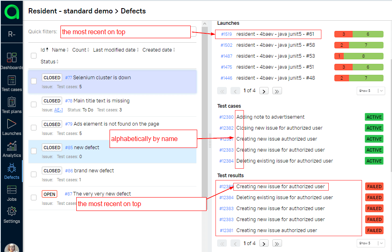392x252 pixels.
Task: Open Test plans in sidebar
Action: tap(12, 105)
